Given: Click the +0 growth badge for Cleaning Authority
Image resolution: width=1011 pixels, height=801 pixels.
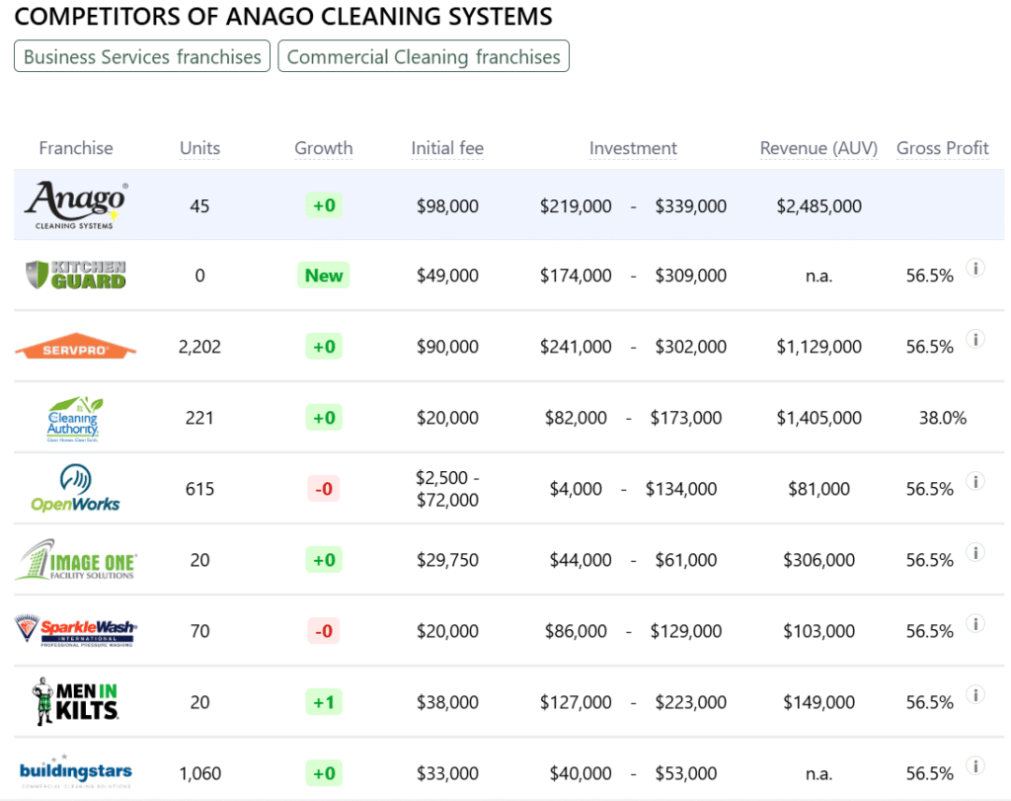Looking at the screenshot, I should (x=324, y=417).
